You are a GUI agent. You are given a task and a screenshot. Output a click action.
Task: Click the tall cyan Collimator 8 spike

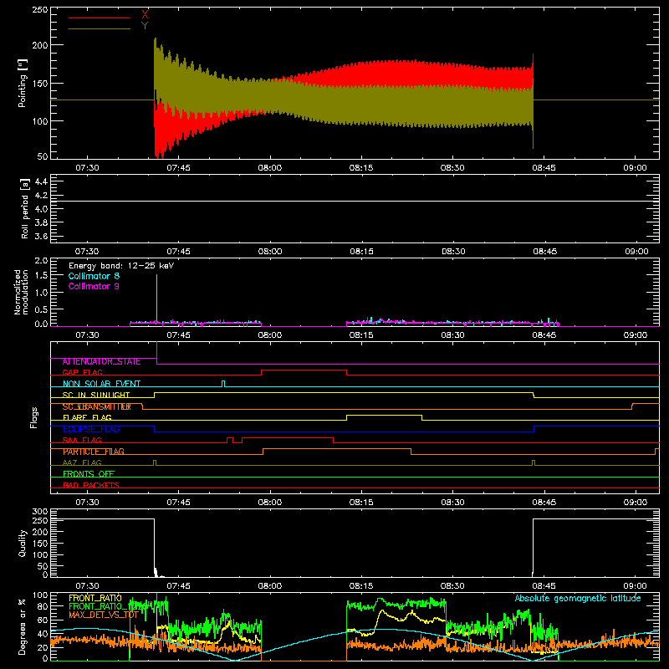156,299
